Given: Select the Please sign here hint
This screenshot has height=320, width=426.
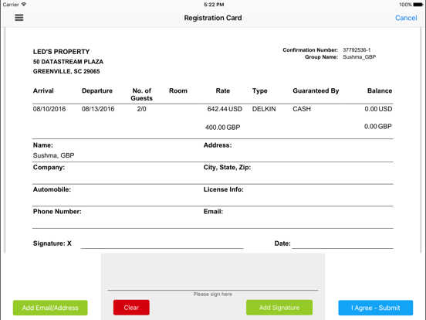Looking at the screenshot, I should click(x=213, y=294).
